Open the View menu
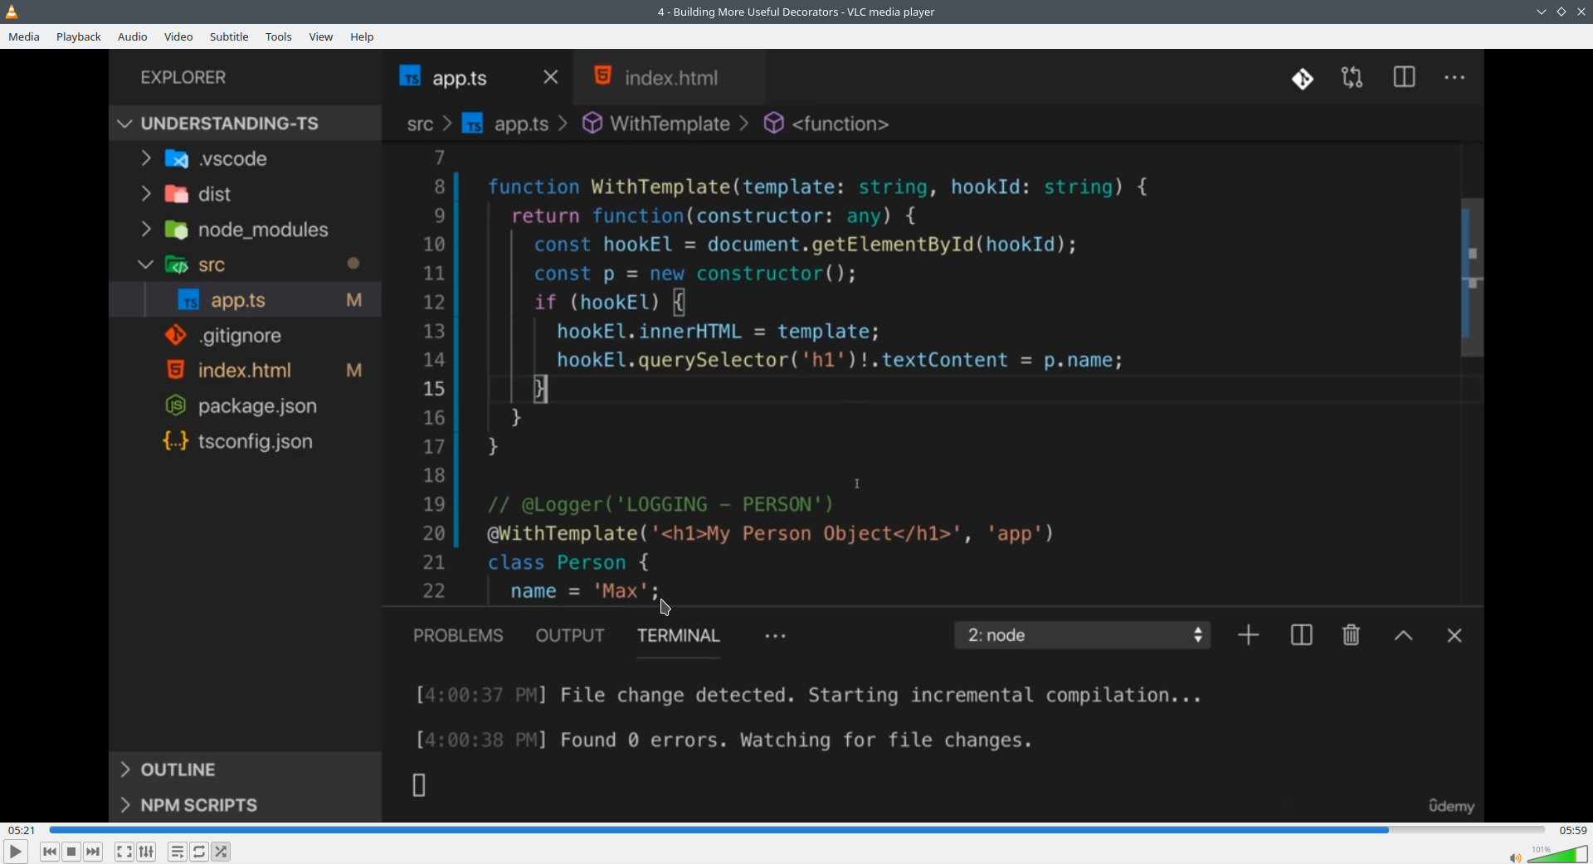The image size is (1593, 864). [321, 37]
